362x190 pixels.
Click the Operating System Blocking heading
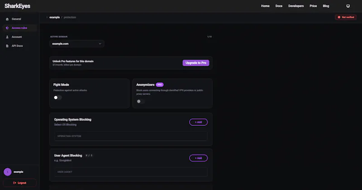73,119
